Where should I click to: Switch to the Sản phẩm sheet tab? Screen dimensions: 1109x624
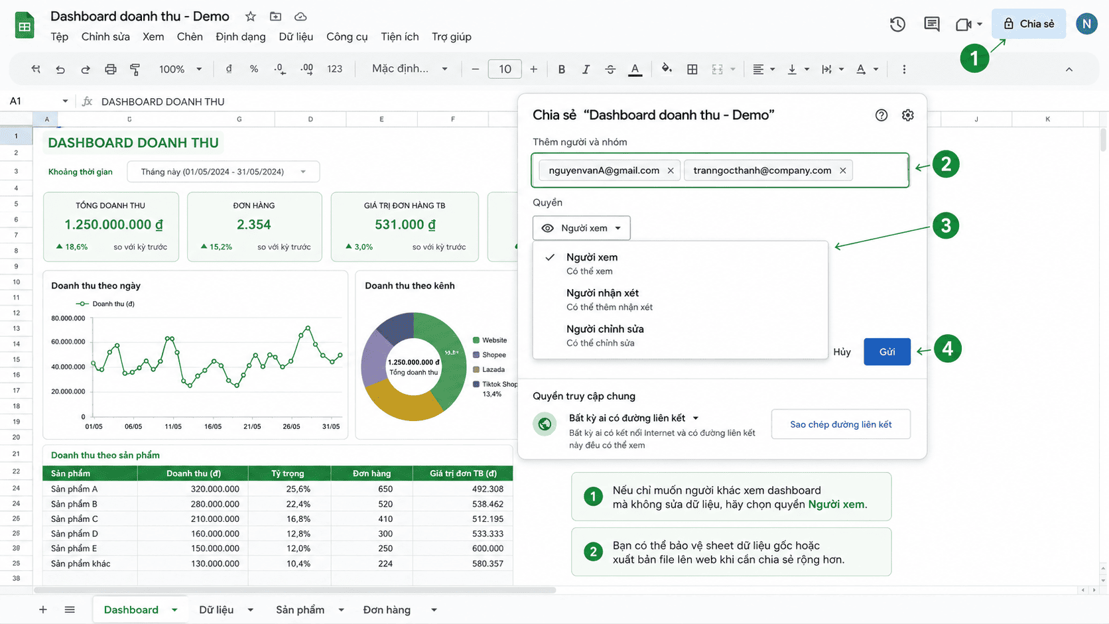tap(300, 610)
